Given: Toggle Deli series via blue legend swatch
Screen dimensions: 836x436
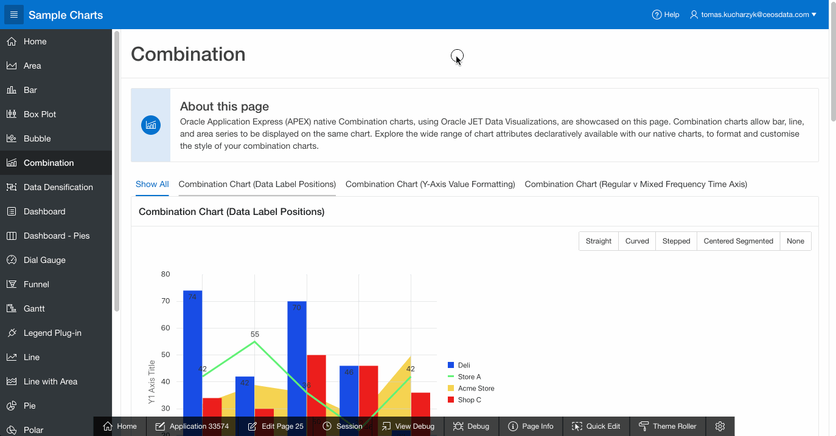Looking at the screenshot, I should point(451,365).
